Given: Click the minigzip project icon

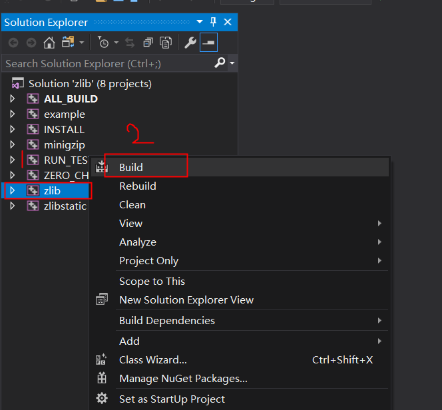Looking at the screenshot, I should point(33,144).
